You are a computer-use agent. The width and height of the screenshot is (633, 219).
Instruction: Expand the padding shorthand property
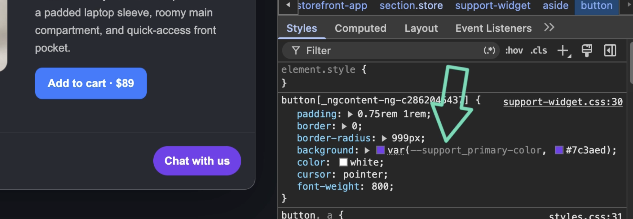pos(350,114)
